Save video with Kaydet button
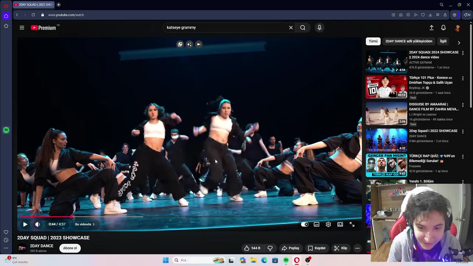Screen dimensions: 473x266 [x=316, y=248]
